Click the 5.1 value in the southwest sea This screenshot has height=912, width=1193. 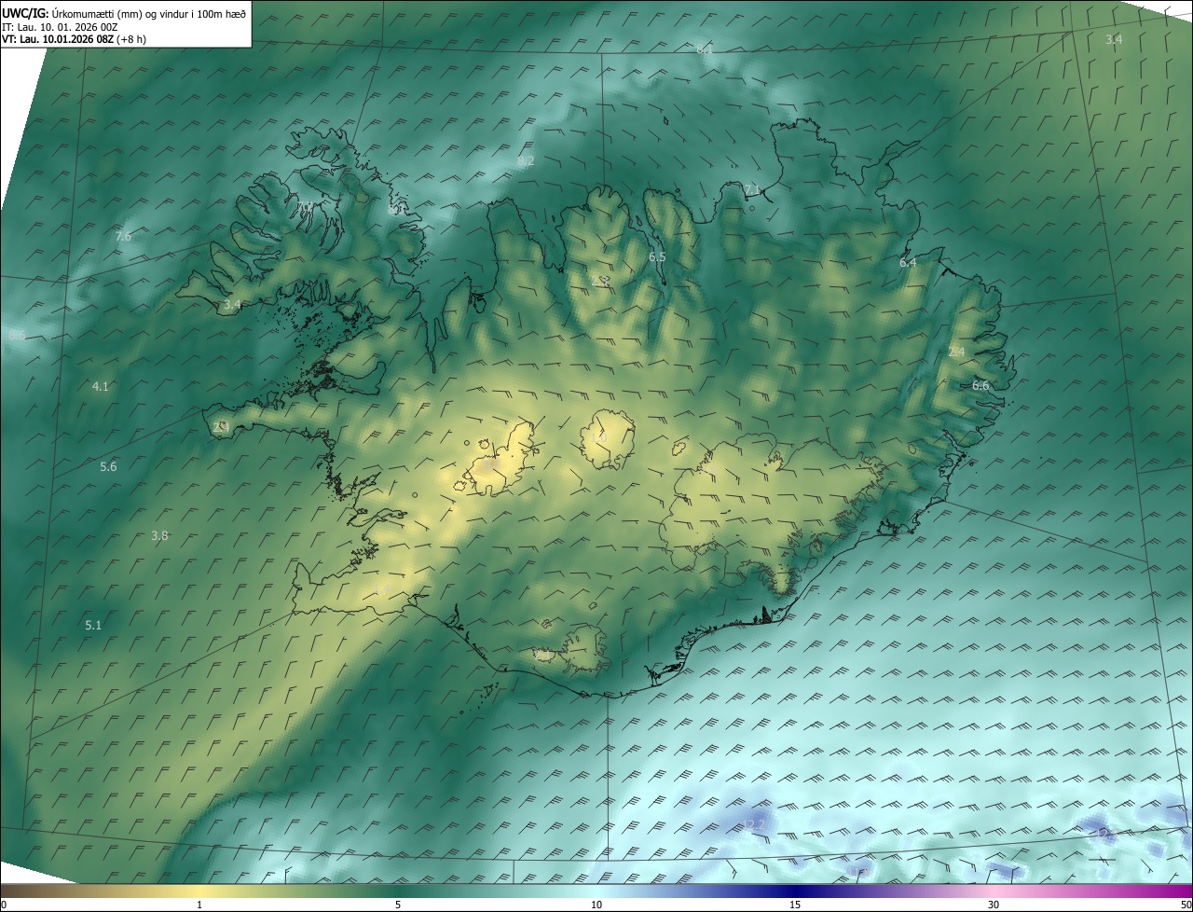[93, 625]
